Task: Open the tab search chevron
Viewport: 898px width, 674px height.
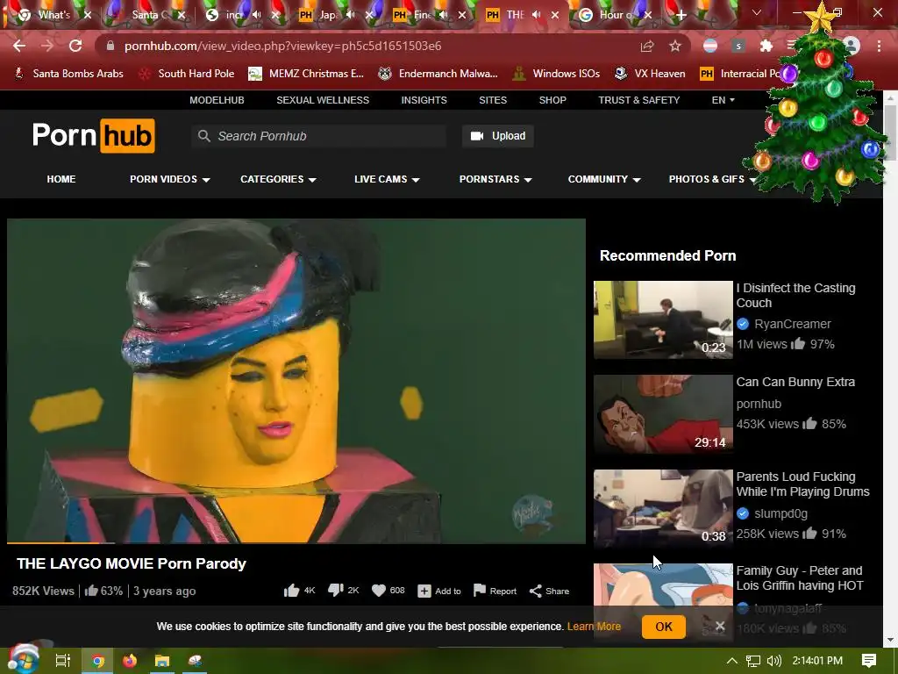Action: tap(757, 12)
